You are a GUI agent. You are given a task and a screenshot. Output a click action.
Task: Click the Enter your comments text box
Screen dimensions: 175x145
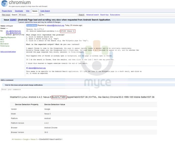coord(45,89)
